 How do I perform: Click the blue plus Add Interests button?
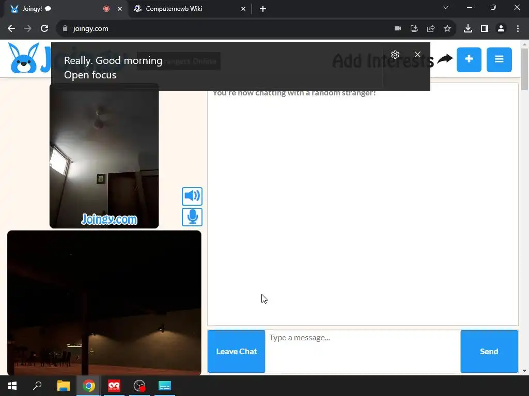[469, 60]
